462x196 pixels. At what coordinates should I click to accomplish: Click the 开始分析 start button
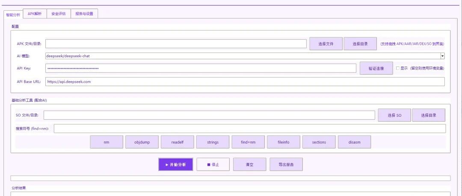[176, 164]
